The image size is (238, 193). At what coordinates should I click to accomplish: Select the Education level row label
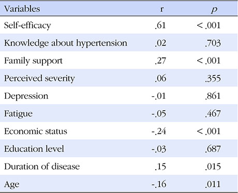[34, 149]
